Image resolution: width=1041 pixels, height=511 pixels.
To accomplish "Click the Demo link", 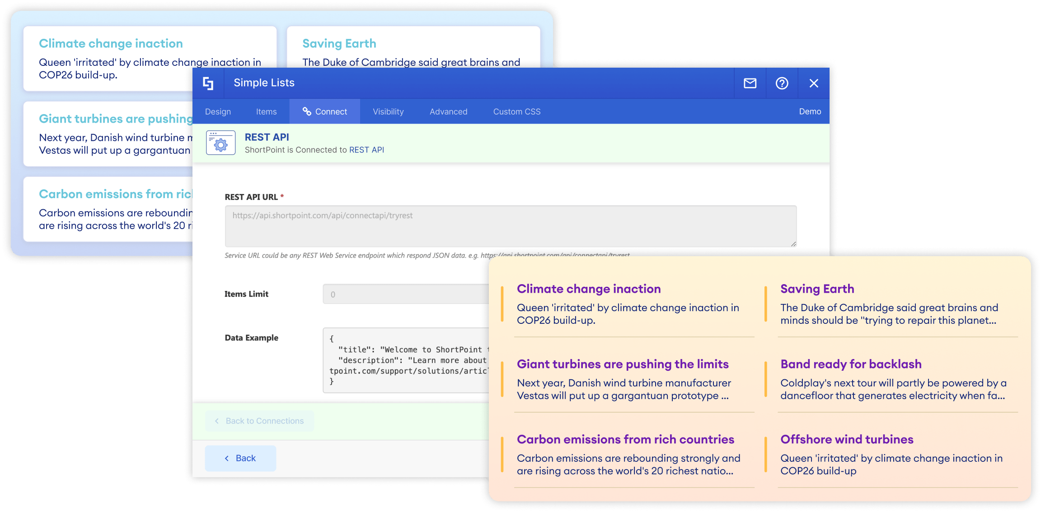I will pos(810,111).
